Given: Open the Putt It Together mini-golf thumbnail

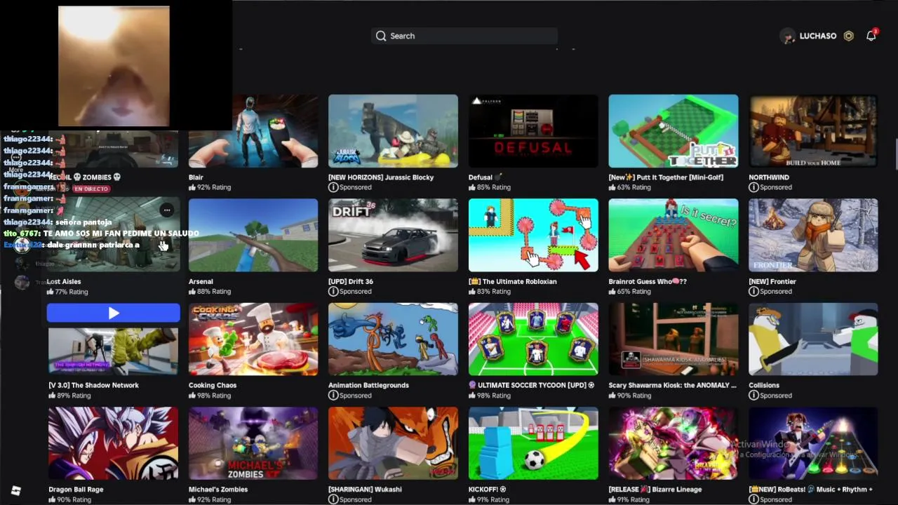Looking at the screenshot, I should (673, 131).
